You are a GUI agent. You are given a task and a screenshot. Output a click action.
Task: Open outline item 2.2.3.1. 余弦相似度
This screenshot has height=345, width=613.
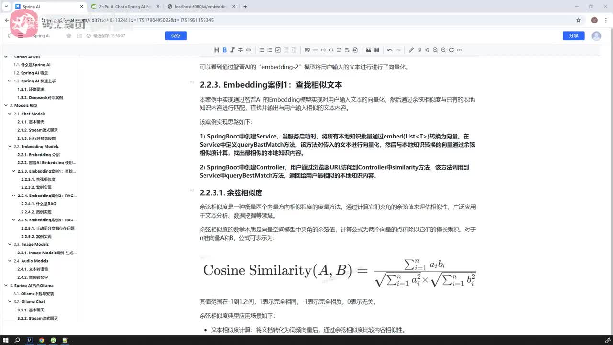tap(38, 179)
